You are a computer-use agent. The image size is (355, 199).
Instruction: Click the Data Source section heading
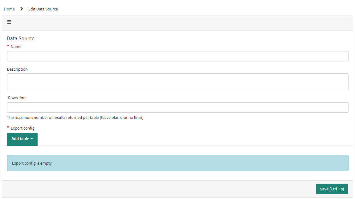click(x=21, y=38)
